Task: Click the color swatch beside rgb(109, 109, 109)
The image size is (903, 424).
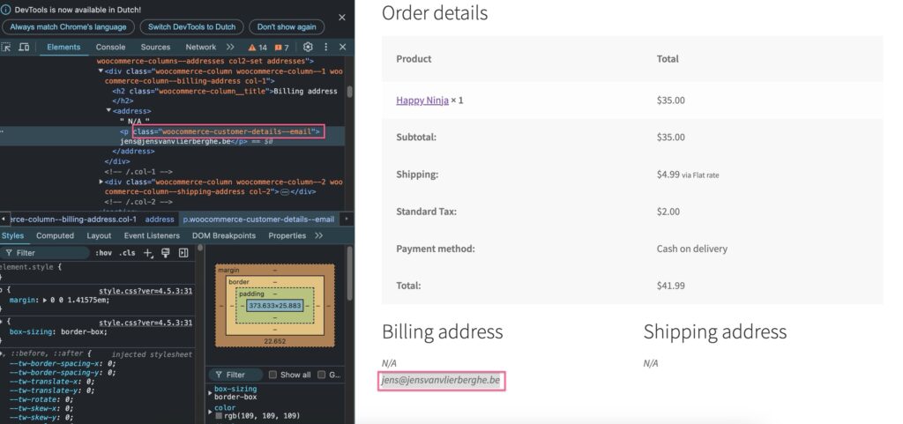Action: coord(219,416)
